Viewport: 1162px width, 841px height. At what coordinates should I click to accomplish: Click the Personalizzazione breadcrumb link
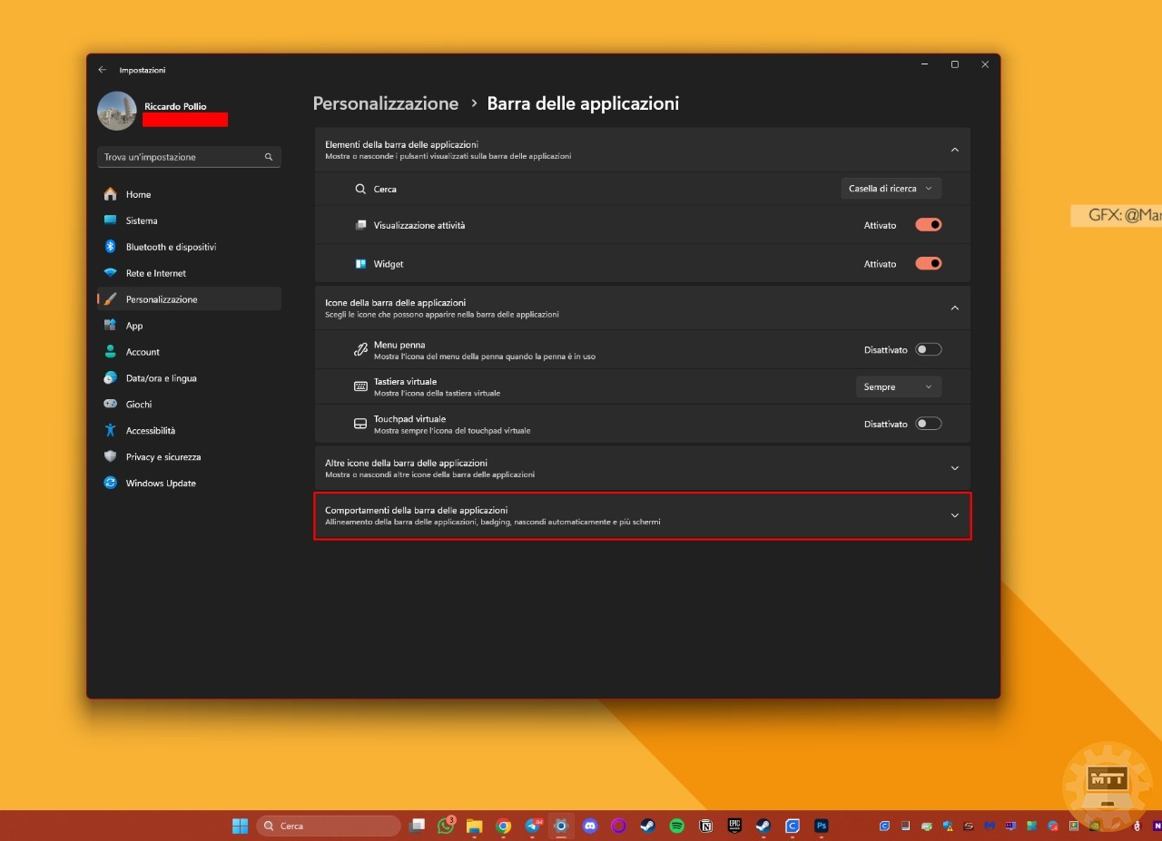point(385,103)
